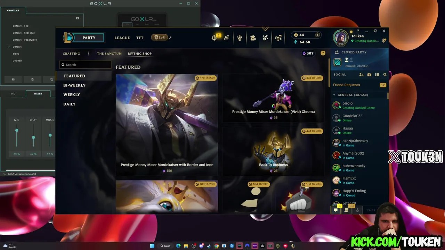
Task: Open Steam from the taskbar
Action: pyautogui.click(x=209, y=246)
